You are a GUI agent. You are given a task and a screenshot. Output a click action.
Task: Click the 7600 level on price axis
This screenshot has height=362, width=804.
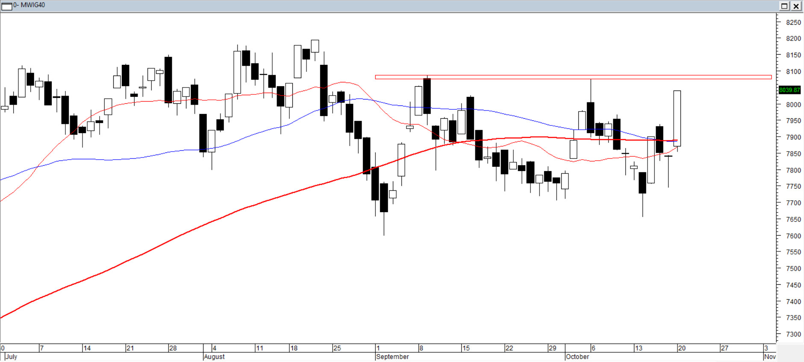(793, 236)
